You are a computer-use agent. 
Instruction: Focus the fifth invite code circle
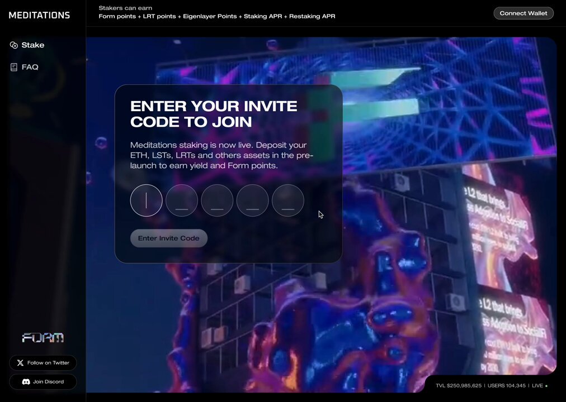tap(287, 200)
